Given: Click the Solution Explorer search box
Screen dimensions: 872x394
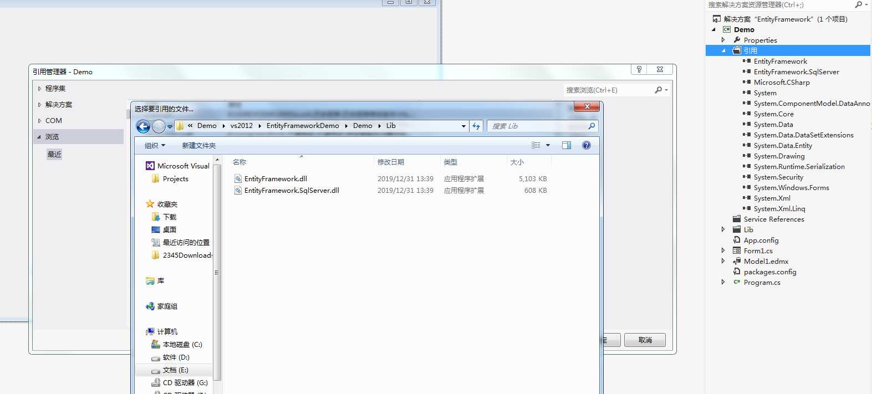Looking at the screenshot, I should click(779, 4).
